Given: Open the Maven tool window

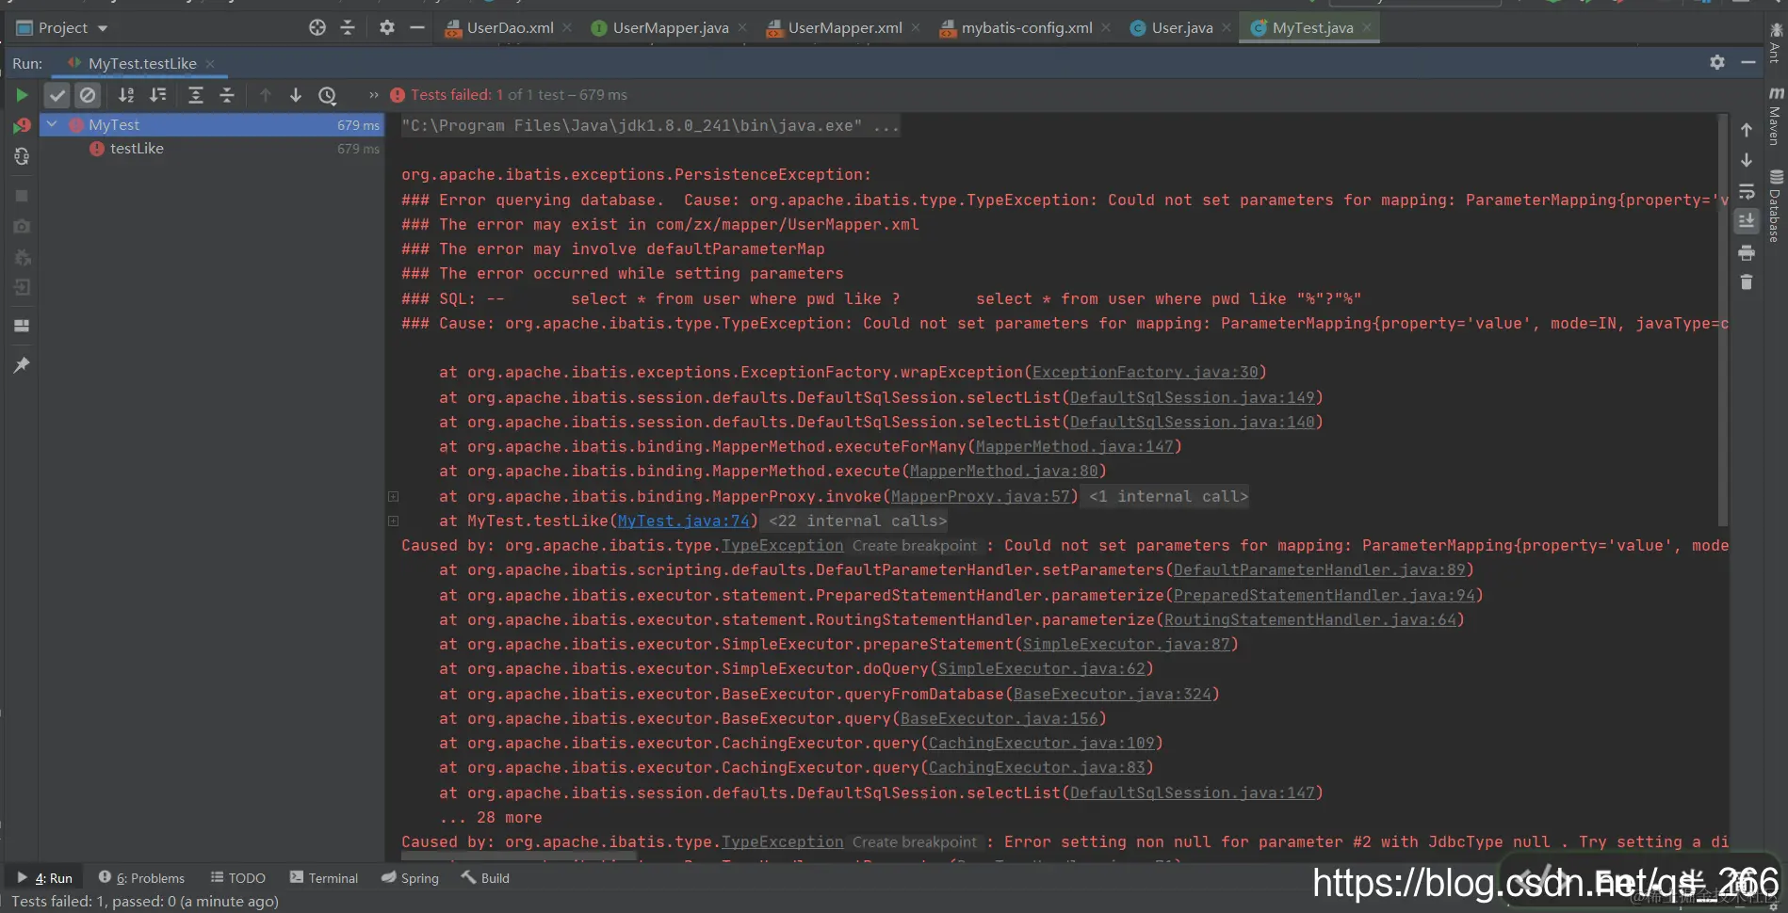Looking at the screenshot, I should tap(1776, 115).
